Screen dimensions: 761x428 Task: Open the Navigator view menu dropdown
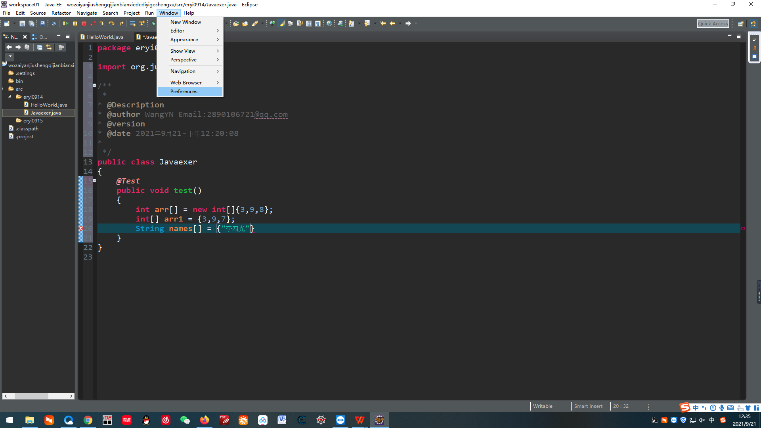coord(10,56)
